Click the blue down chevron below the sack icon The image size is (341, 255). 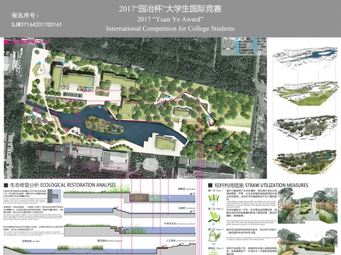point(213,244)
